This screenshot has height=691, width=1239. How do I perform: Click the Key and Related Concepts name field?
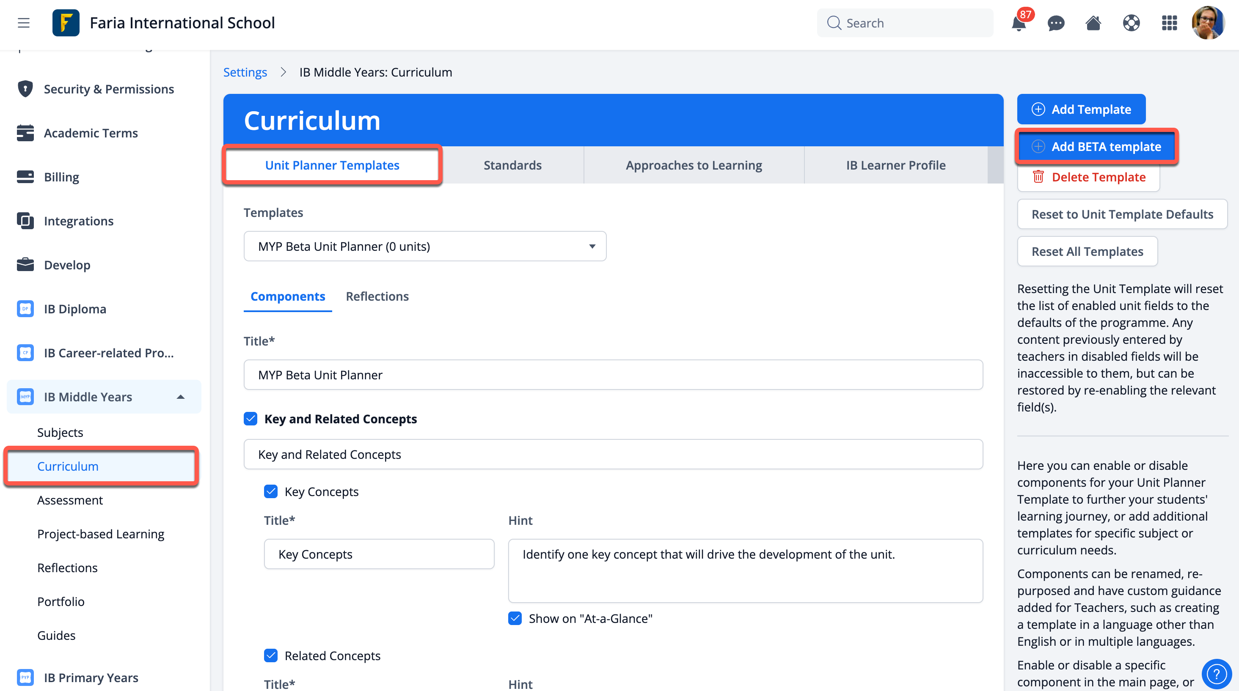[613, 454]
